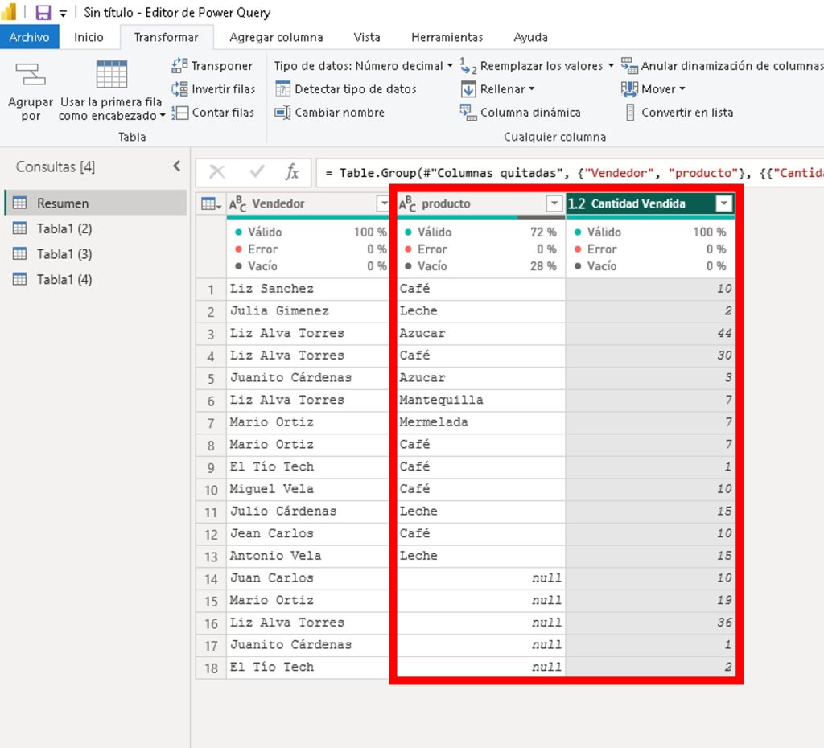Collapse the Consultas pane with chevron
This screenshot has height=748, width=824.
point(177,166)
